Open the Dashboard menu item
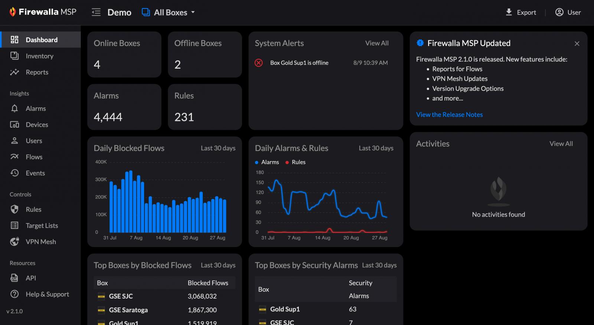Image resolution: width=594 pixels, height=325 pixels. (40, 40)
